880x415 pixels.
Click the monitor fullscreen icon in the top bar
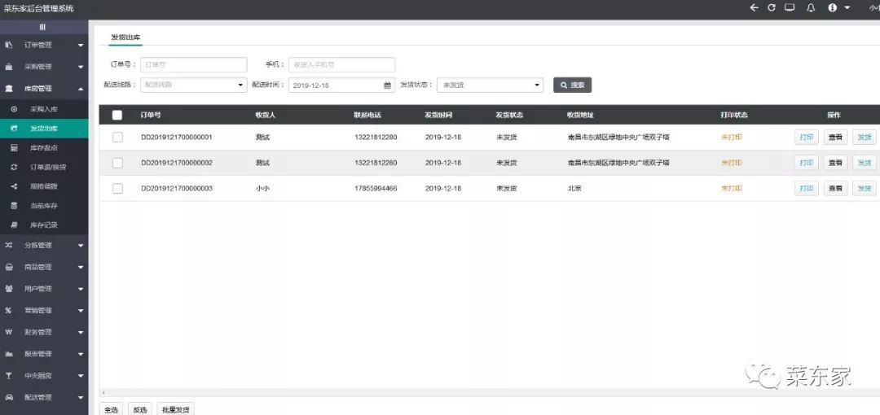790,8
